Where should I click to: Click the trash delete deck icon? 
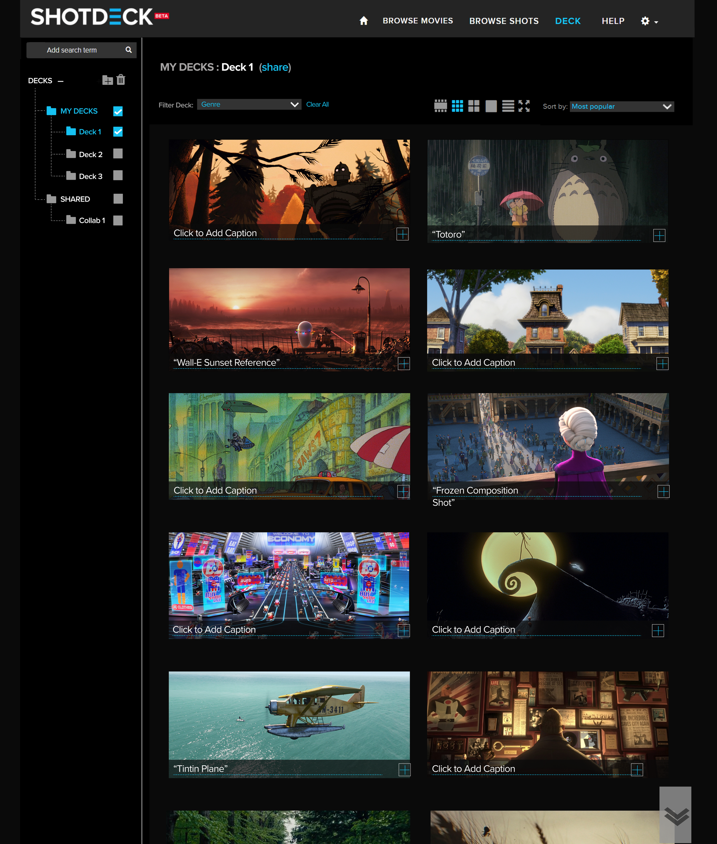[121, 80]
